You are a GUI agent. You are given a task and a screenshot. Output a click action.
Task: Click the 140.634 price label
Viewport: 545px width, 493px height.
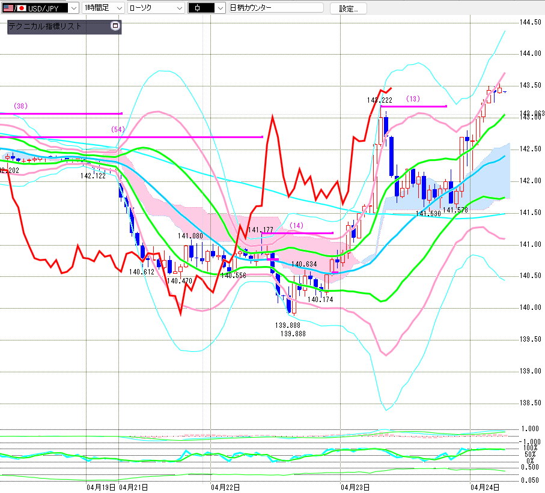304,264
